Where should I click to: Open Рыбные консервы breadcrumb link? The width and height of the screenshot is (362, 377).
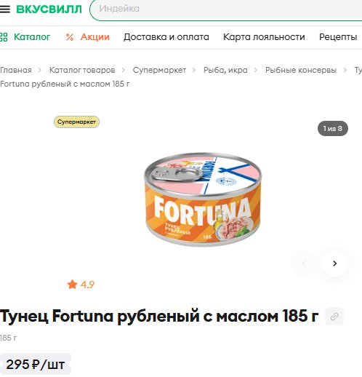301,70
